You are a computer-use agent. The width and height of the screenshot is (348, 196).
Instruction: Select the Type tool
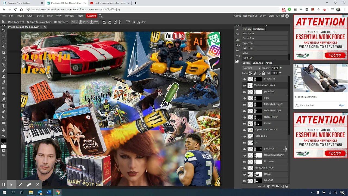[x=4, y=106]
